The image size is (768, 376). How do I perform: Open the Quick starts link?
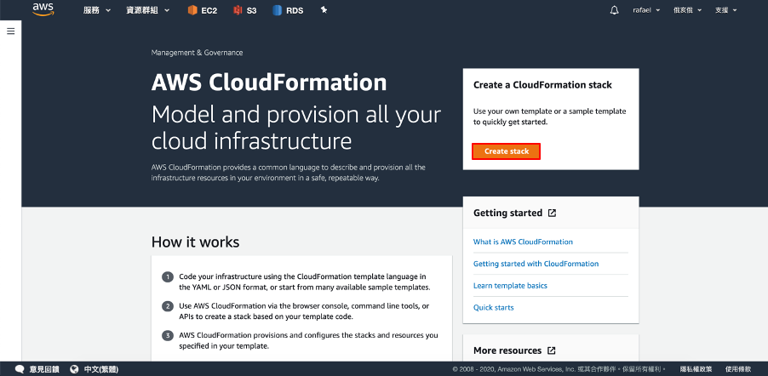493,308
